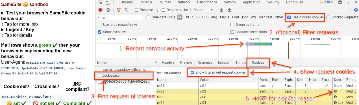
Task: Uncheck show filtered out request cookies
Action: [192, 72]
